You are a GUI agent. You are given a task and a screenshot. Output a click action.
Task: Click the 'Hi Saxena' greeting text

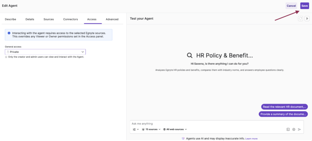[x=220, y=64]
